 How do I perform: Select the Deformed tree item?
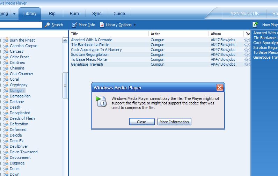[18, 130]
